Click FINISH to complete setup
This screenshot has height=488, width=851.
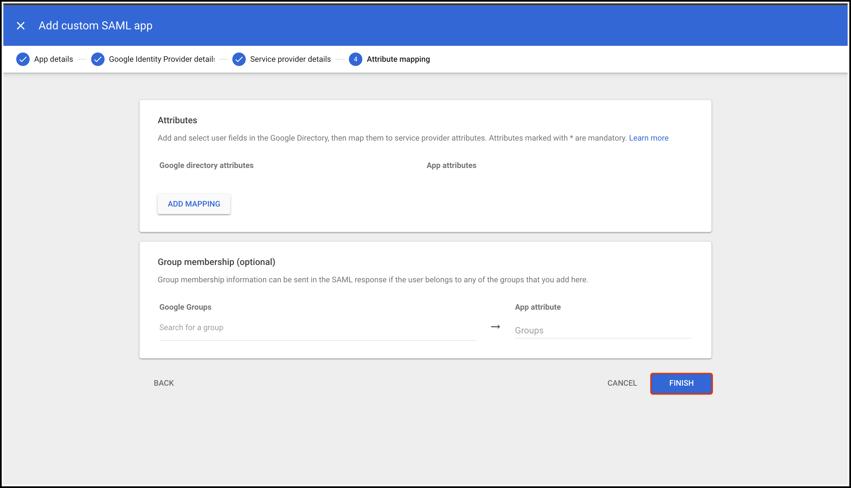(x=681, y=383)
